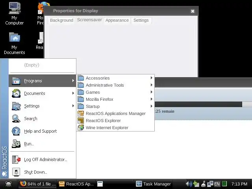The width and height of the screenshot is (252, 189).
Task: Click the Programs menu icon
Action: (x=16, y=81)
